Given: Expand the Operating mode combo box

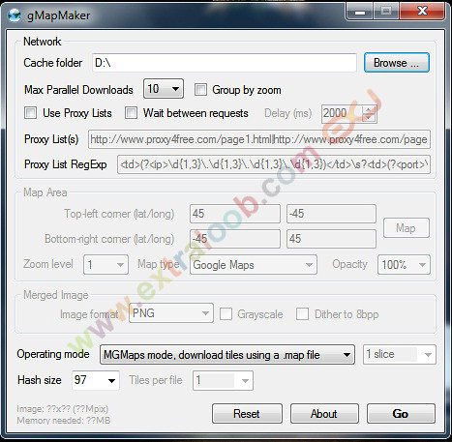Looking at the screenshot, I should click(227, 355).
